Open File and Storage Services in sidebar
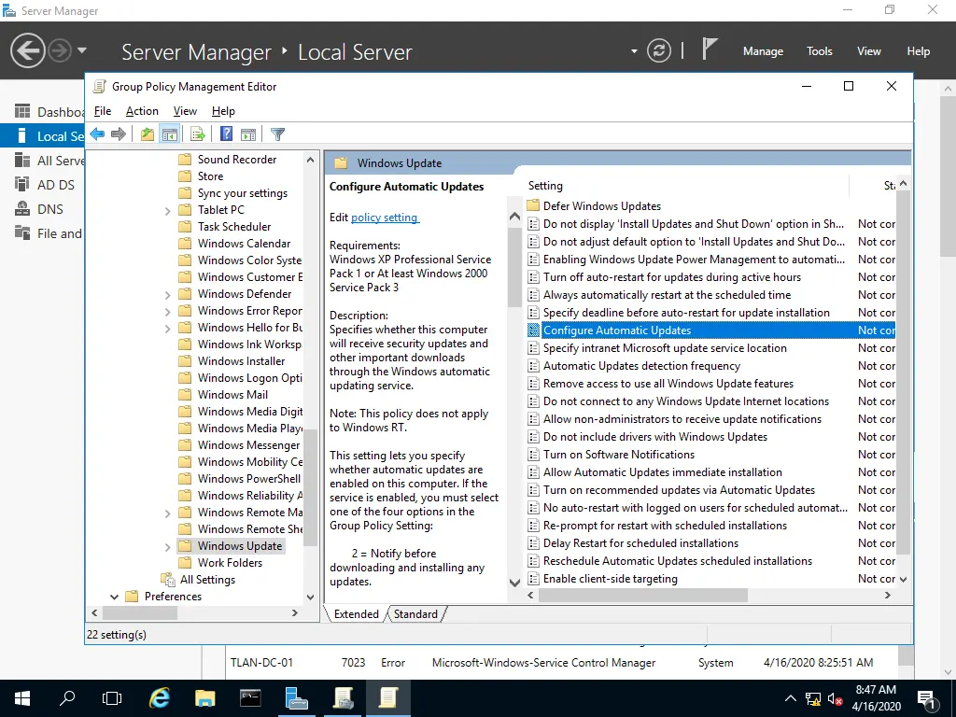This screenshot has width=956, height=717. pos(49,233)
